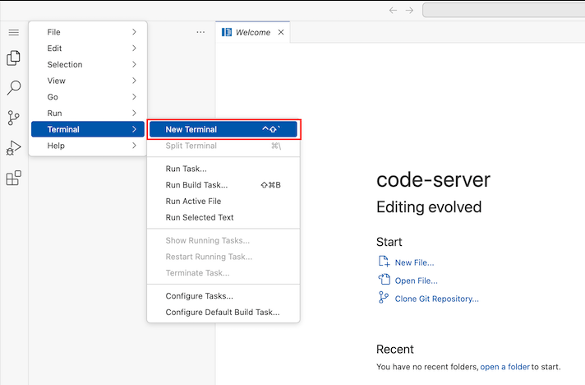Expand the Go menu chevron
This screenshot has height=385, width=585.
[x=134, y=97]
